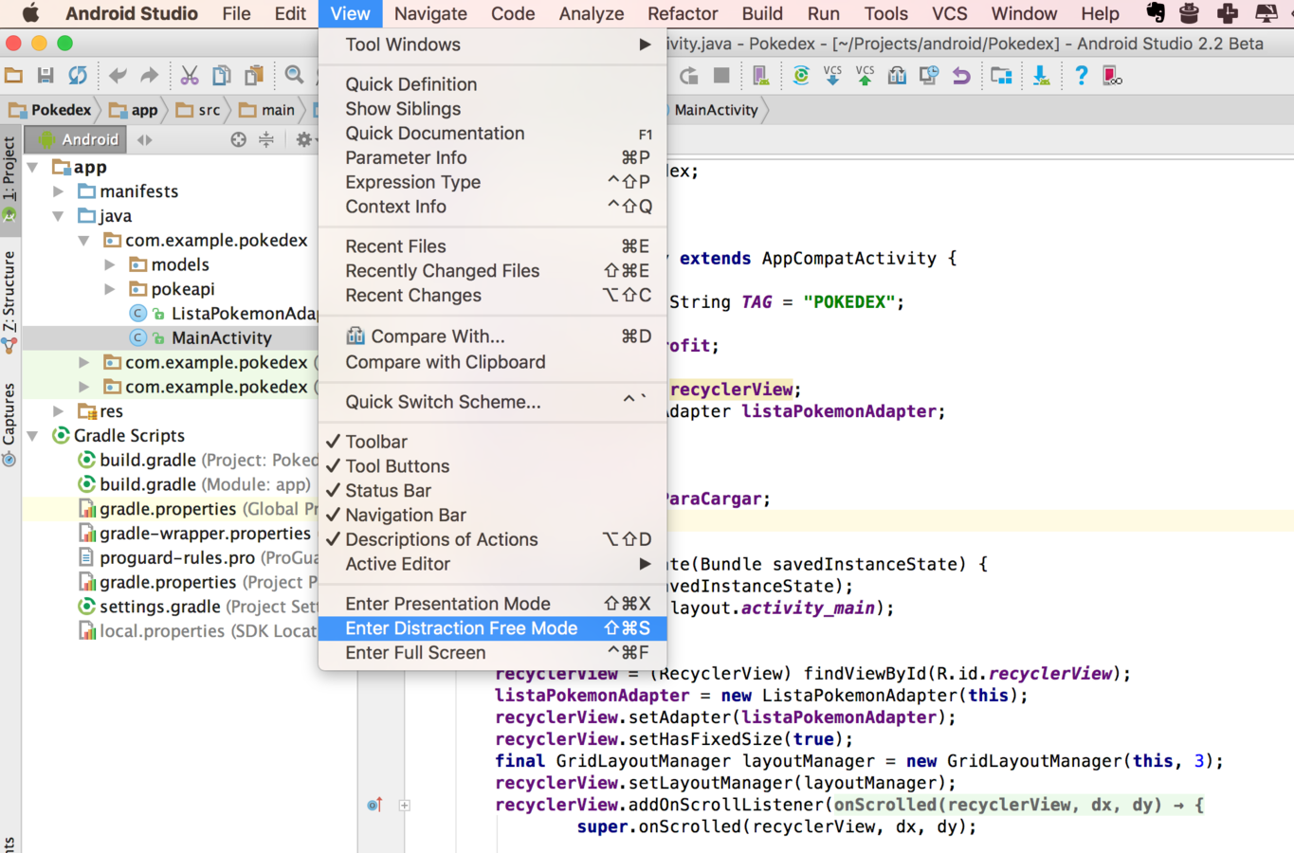Expand the folded onScrolled code block

click(405, 806)
